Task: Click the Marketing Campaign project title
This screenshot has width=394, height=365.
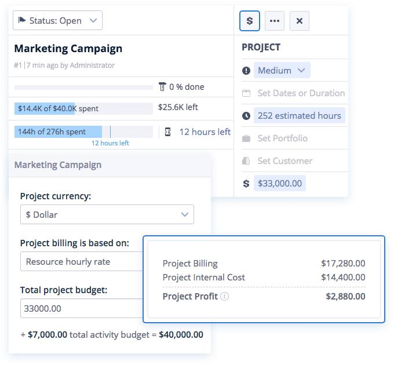Action: coord(68,49)
